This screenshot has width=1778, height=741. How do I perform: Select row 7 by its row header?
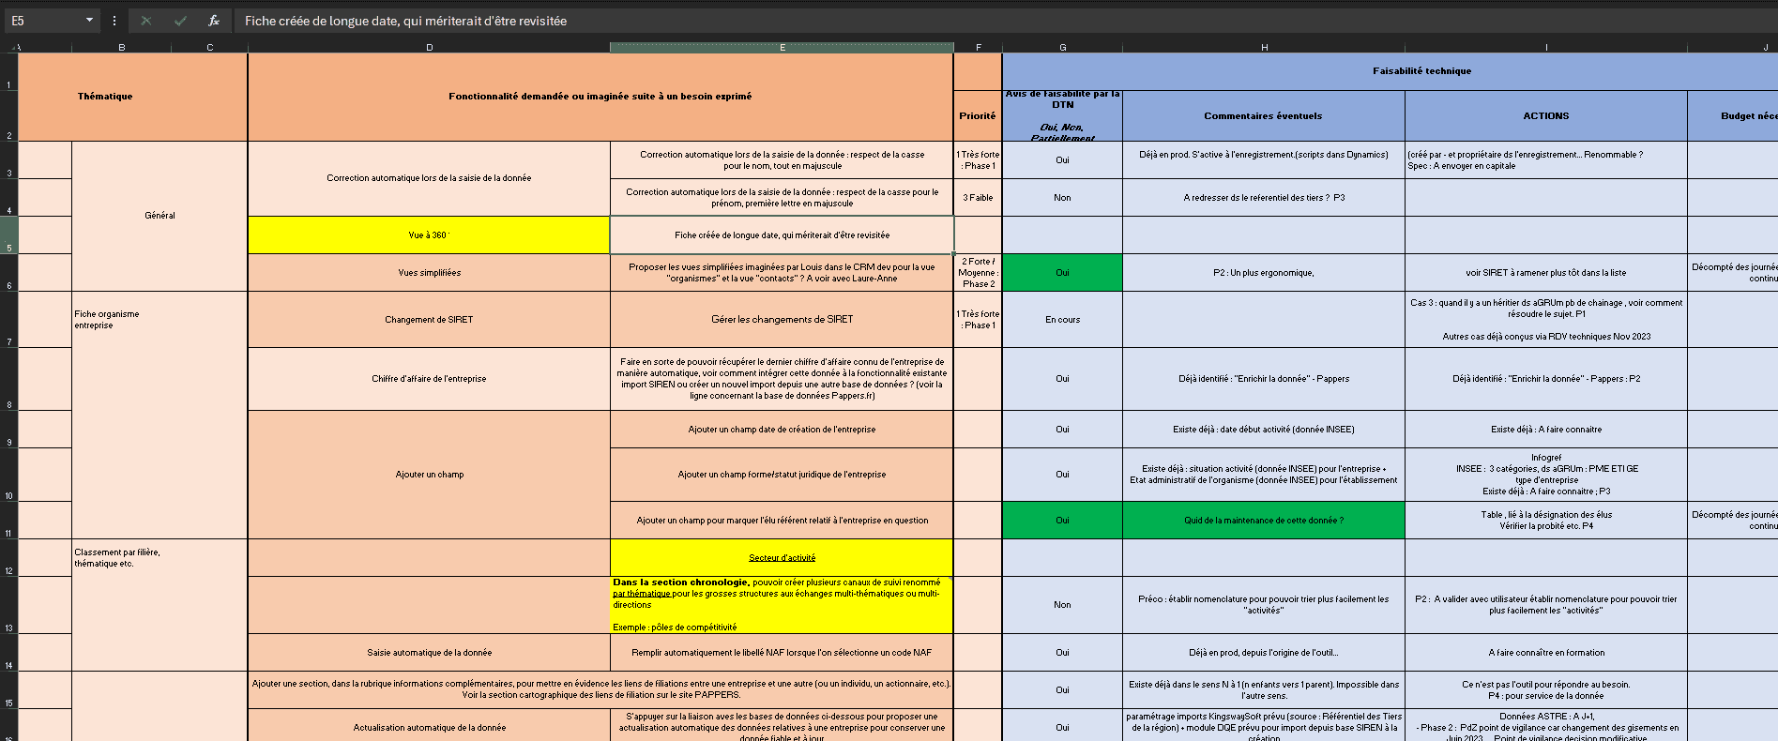coord(8,320)
